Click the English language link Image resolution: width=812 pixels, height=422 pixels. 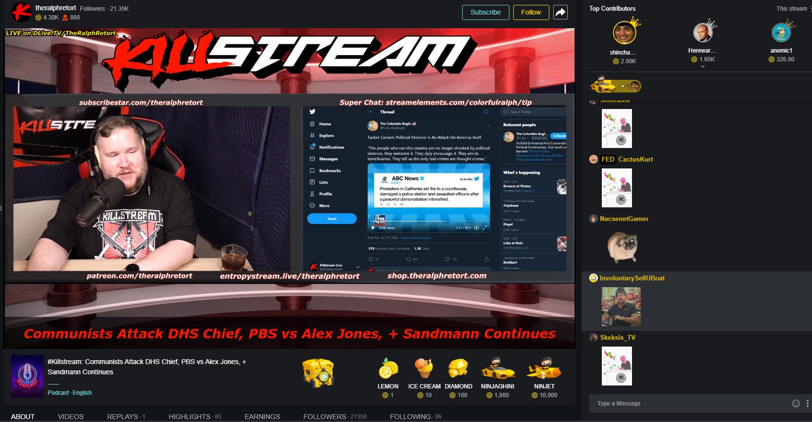pos(82,393)
